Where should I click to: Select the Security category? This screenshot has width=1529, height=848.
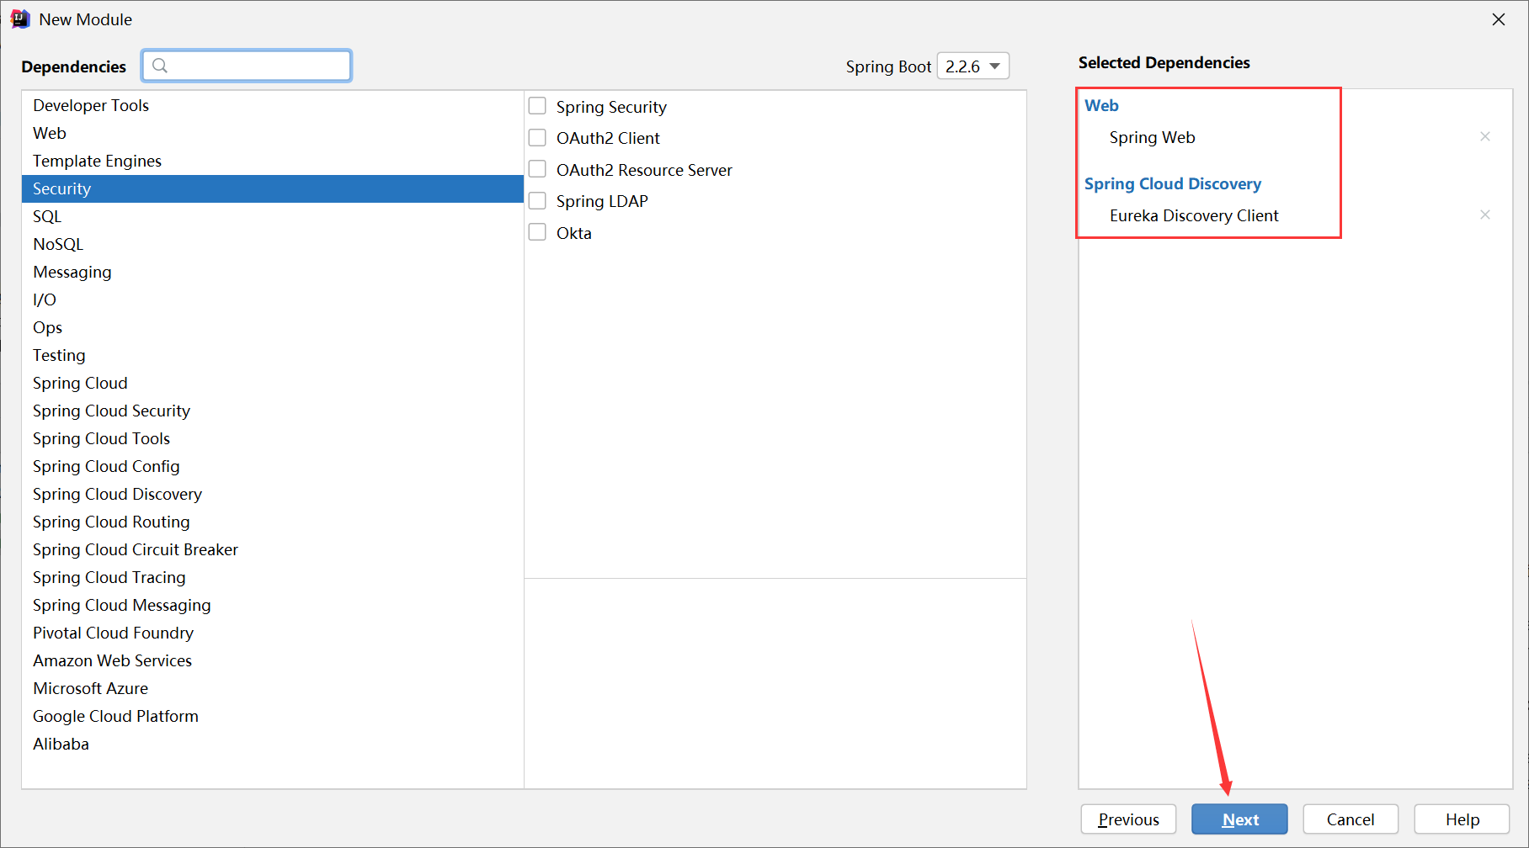click(273, 188)
